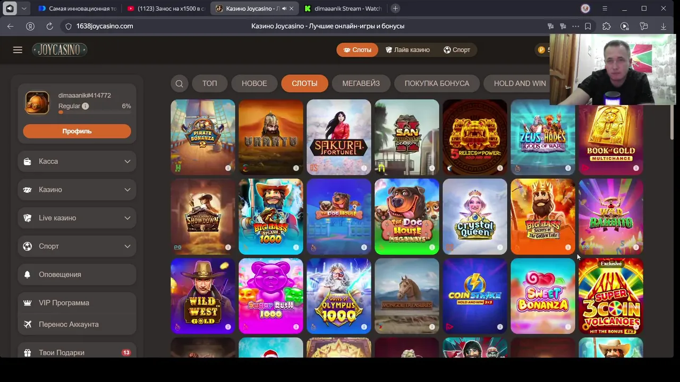Click the orange Профиль button
The image size is (680, 382).
77,131
